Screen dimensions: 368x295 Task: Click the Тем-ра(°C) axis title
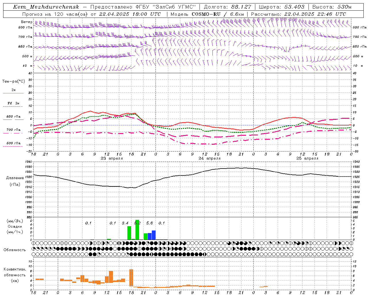[14, 82]
